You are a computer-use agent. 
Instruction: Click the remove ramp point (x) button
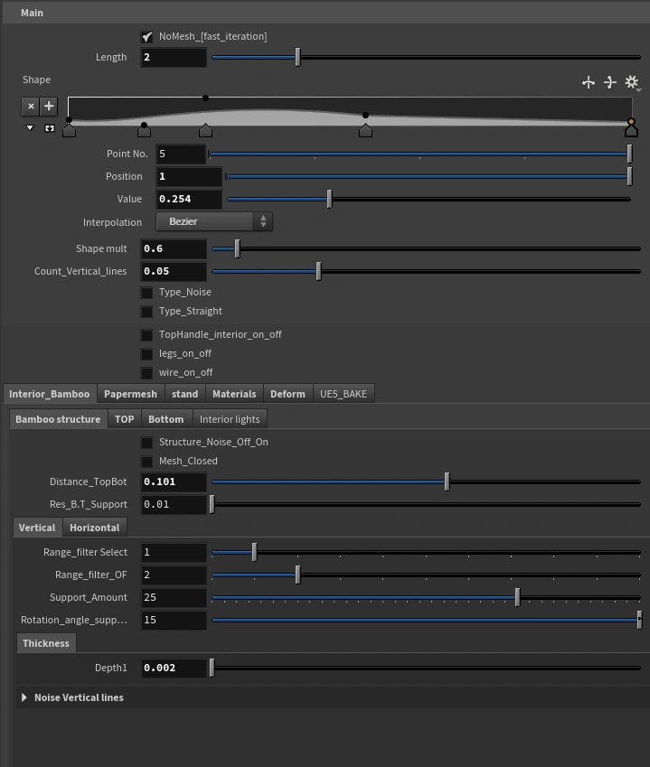coord(31,107)
